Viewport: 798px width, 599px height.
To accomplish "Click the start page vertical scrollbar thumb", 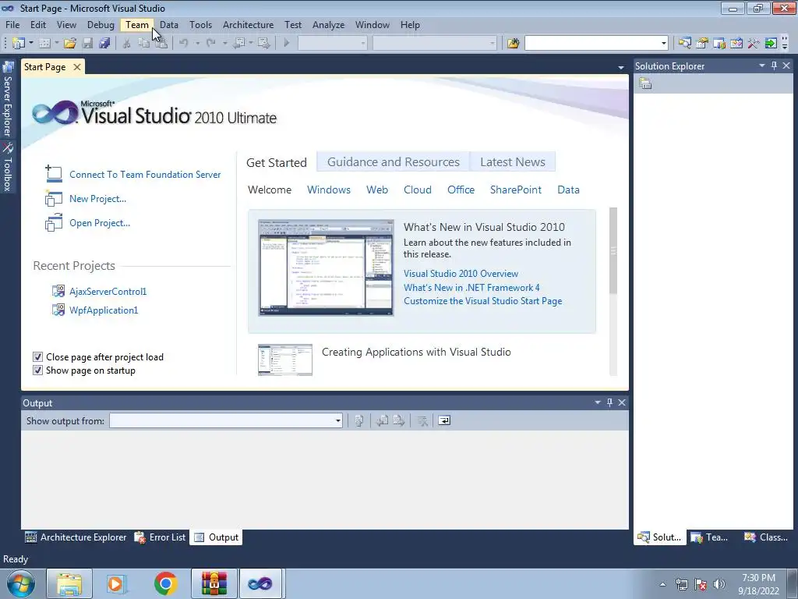I will [613, 250].
